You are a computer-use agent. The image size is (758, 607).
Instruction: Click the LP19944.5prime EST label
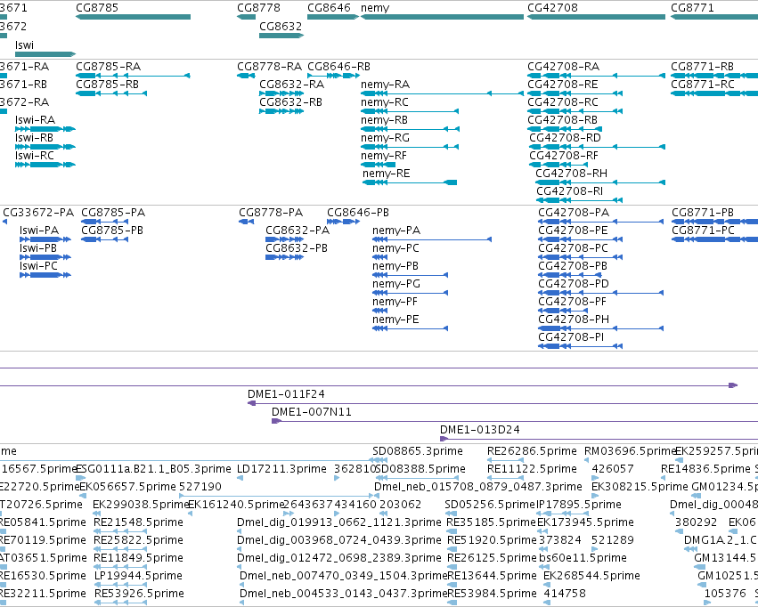coord(138,576)
